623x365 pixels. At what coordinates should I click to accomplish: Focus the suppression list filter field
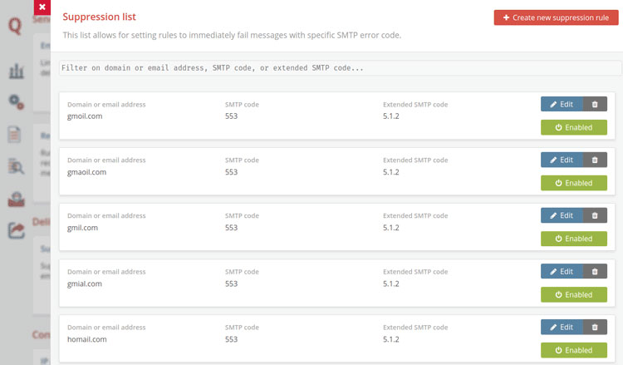pos(340,68)
